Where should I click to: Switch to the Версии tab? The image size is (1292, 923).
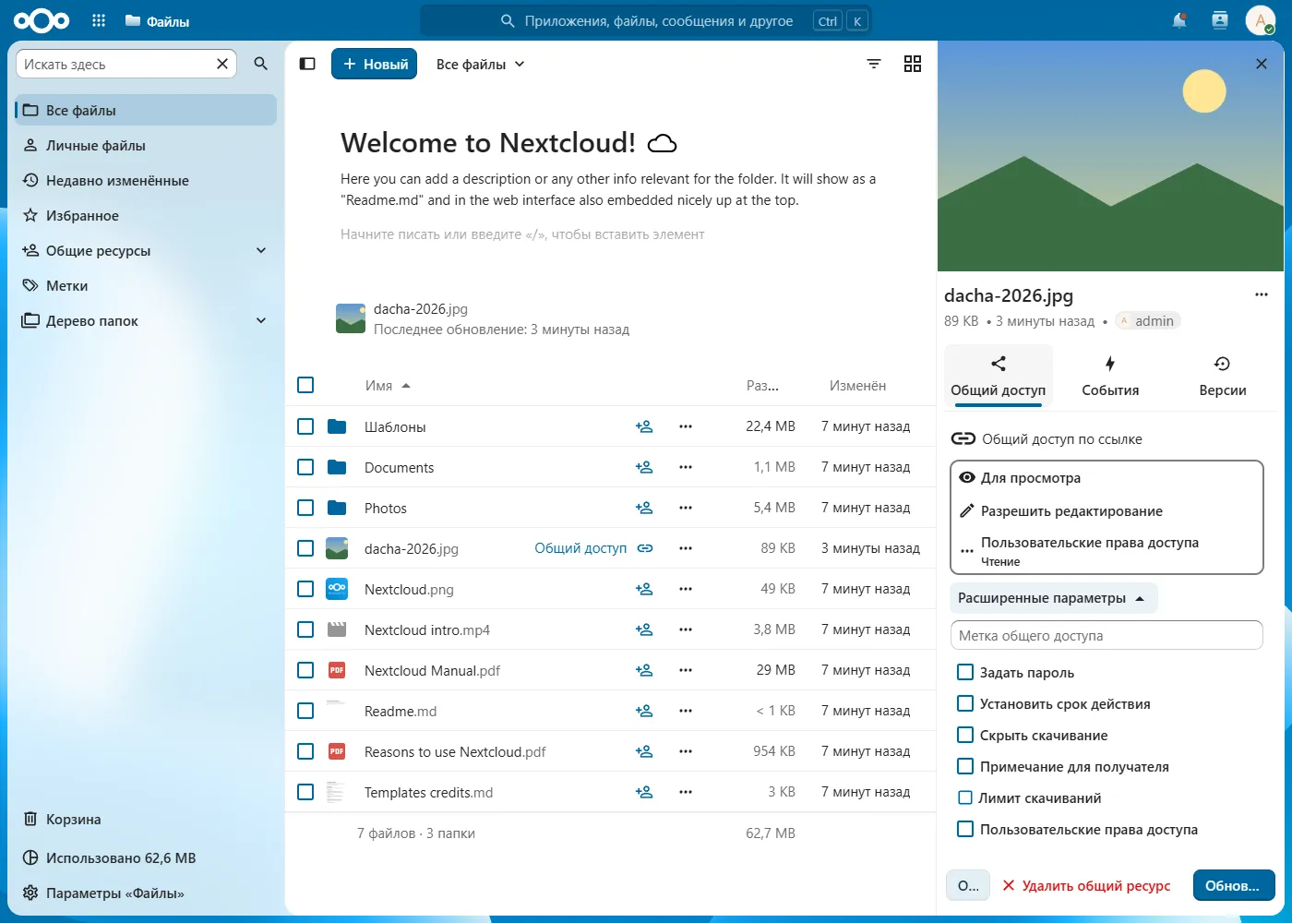1222,377
